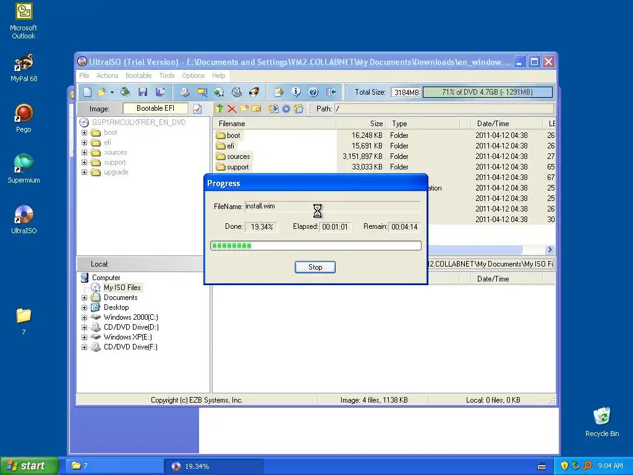Viewport: 633px width, 475px height.
Task: Select Windows XP(E:) in Local tree
Action: (127, 337)
